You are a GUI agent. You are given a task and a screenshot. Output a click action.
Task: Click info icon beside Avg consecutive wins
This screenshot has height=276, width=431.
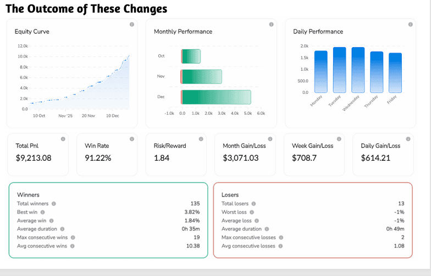point(73,246)
